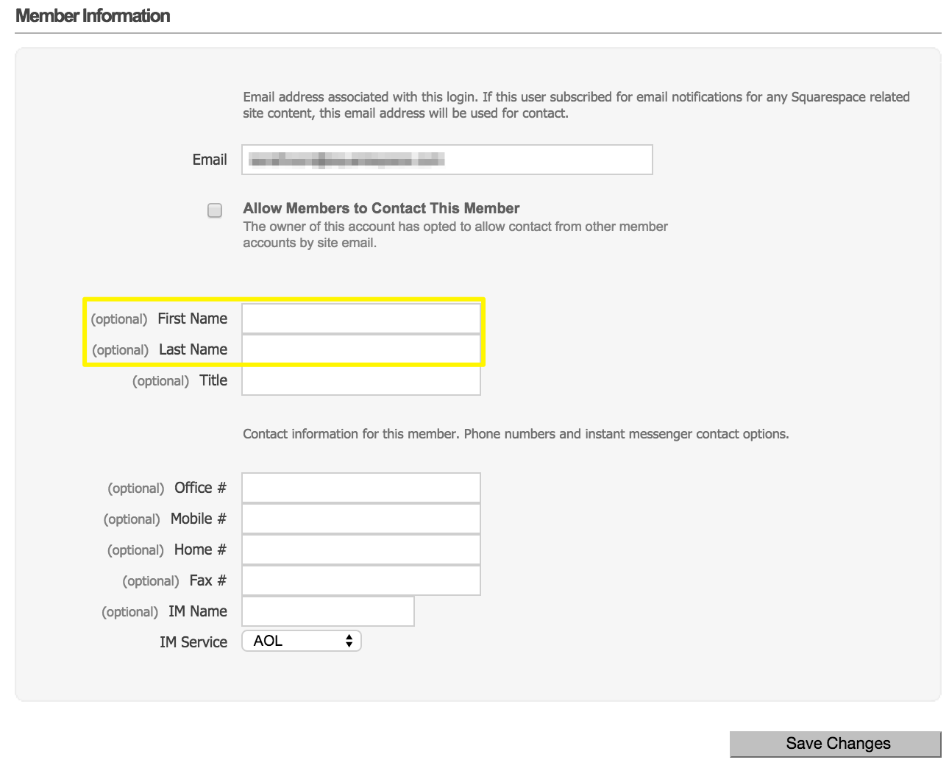Click the Fax # label text
949x768 pixels.
(x=207, y=580)
